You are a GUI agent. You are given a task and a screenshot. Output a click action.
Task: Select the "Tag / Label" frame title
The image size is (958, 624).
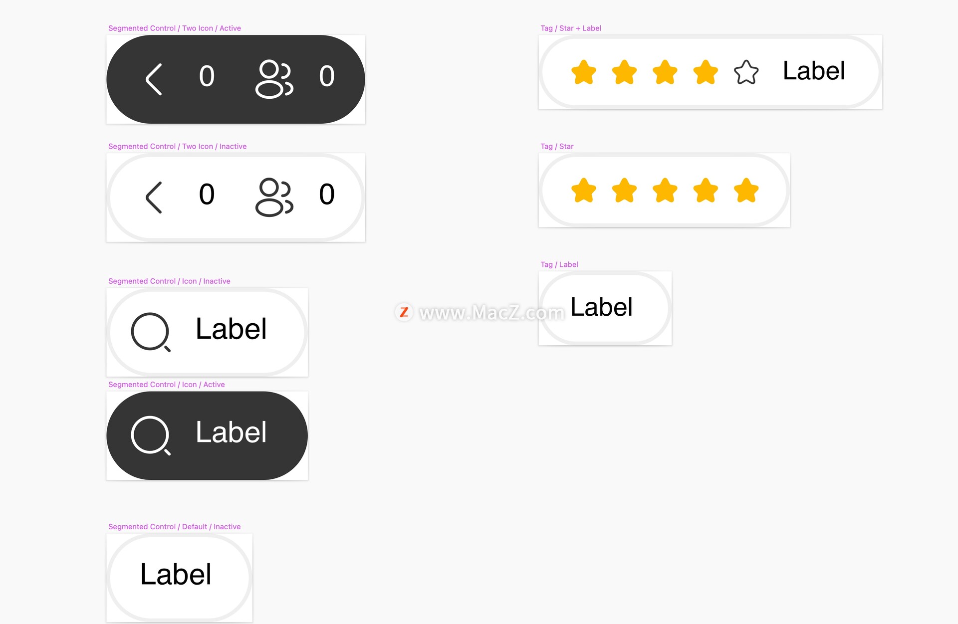click(x=559, y=265)
